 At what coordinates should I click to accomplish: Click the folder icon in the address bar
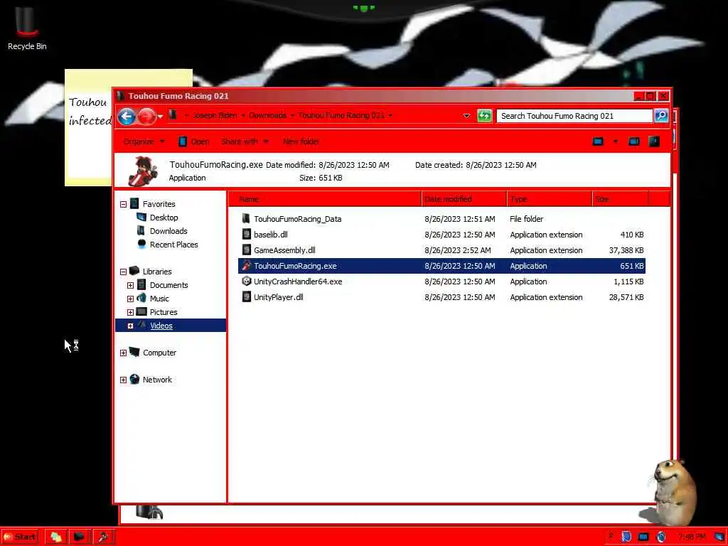coord(173,114)
